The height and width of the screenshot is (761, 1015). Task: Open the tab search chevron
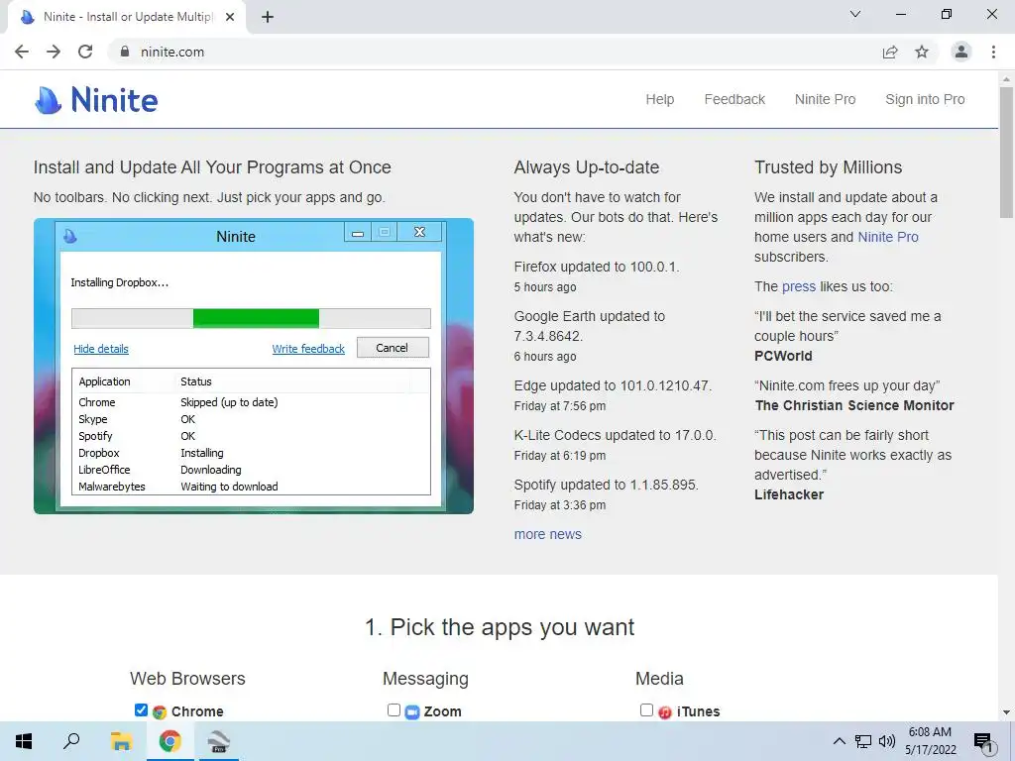point(855,14)
